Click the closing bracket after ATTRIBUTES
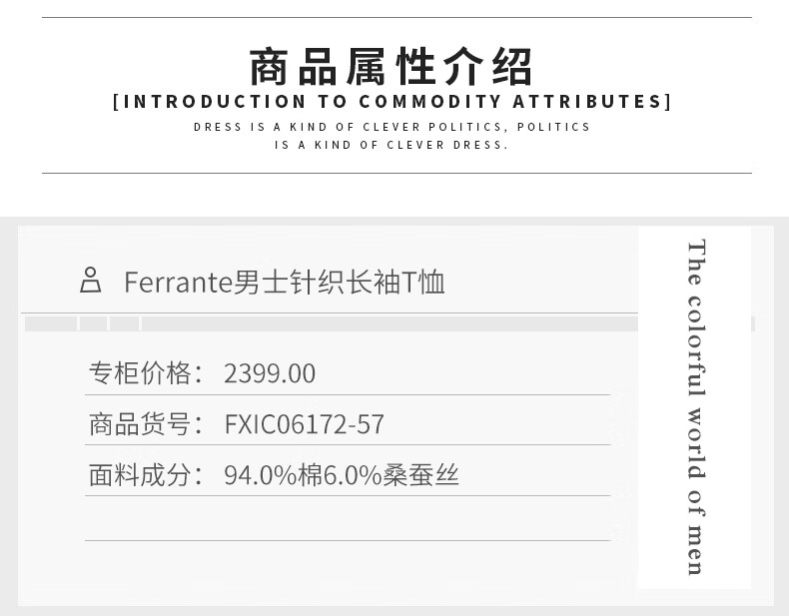789x616 pixels. click(668, 102)
